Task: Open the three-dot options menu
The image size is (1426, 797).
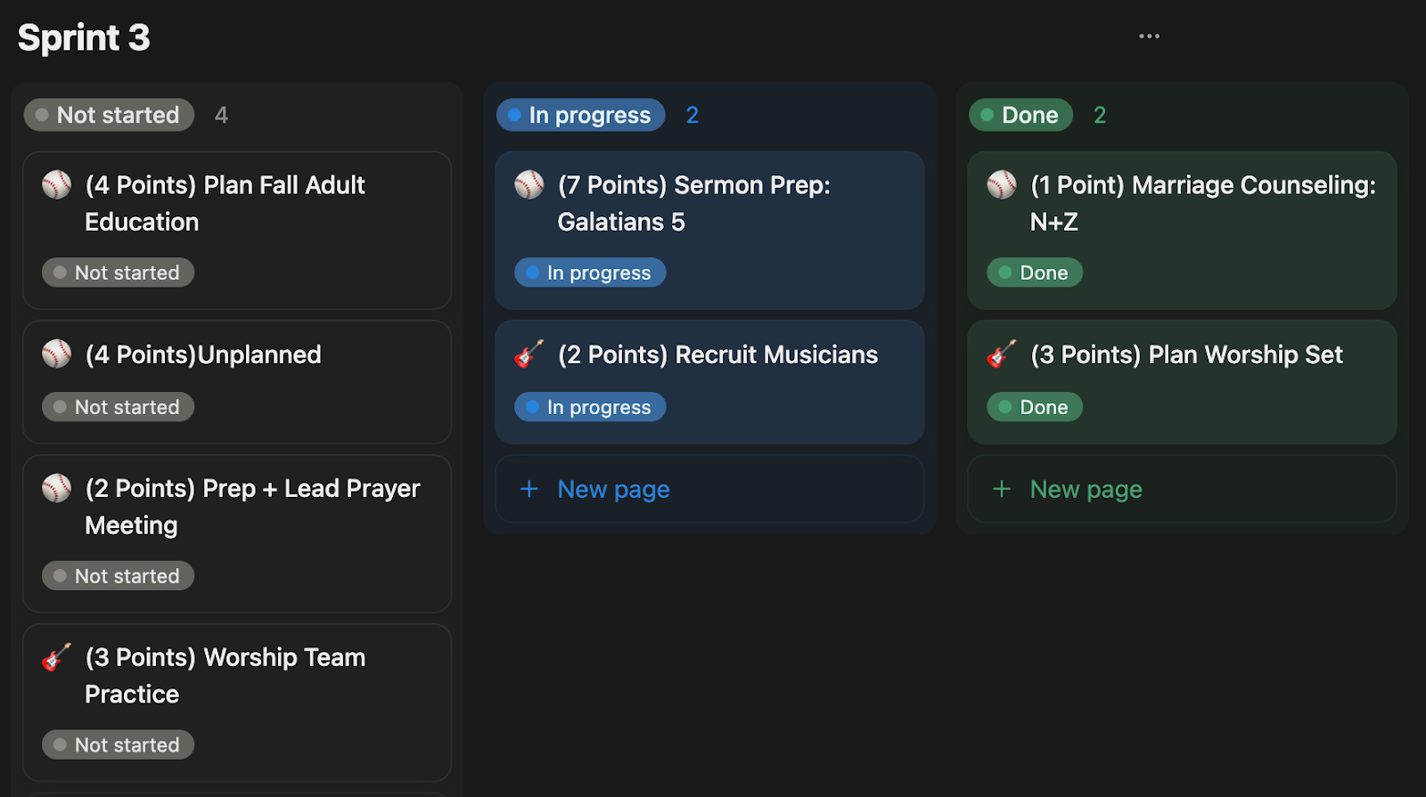Action: (x=1149, y=37)
